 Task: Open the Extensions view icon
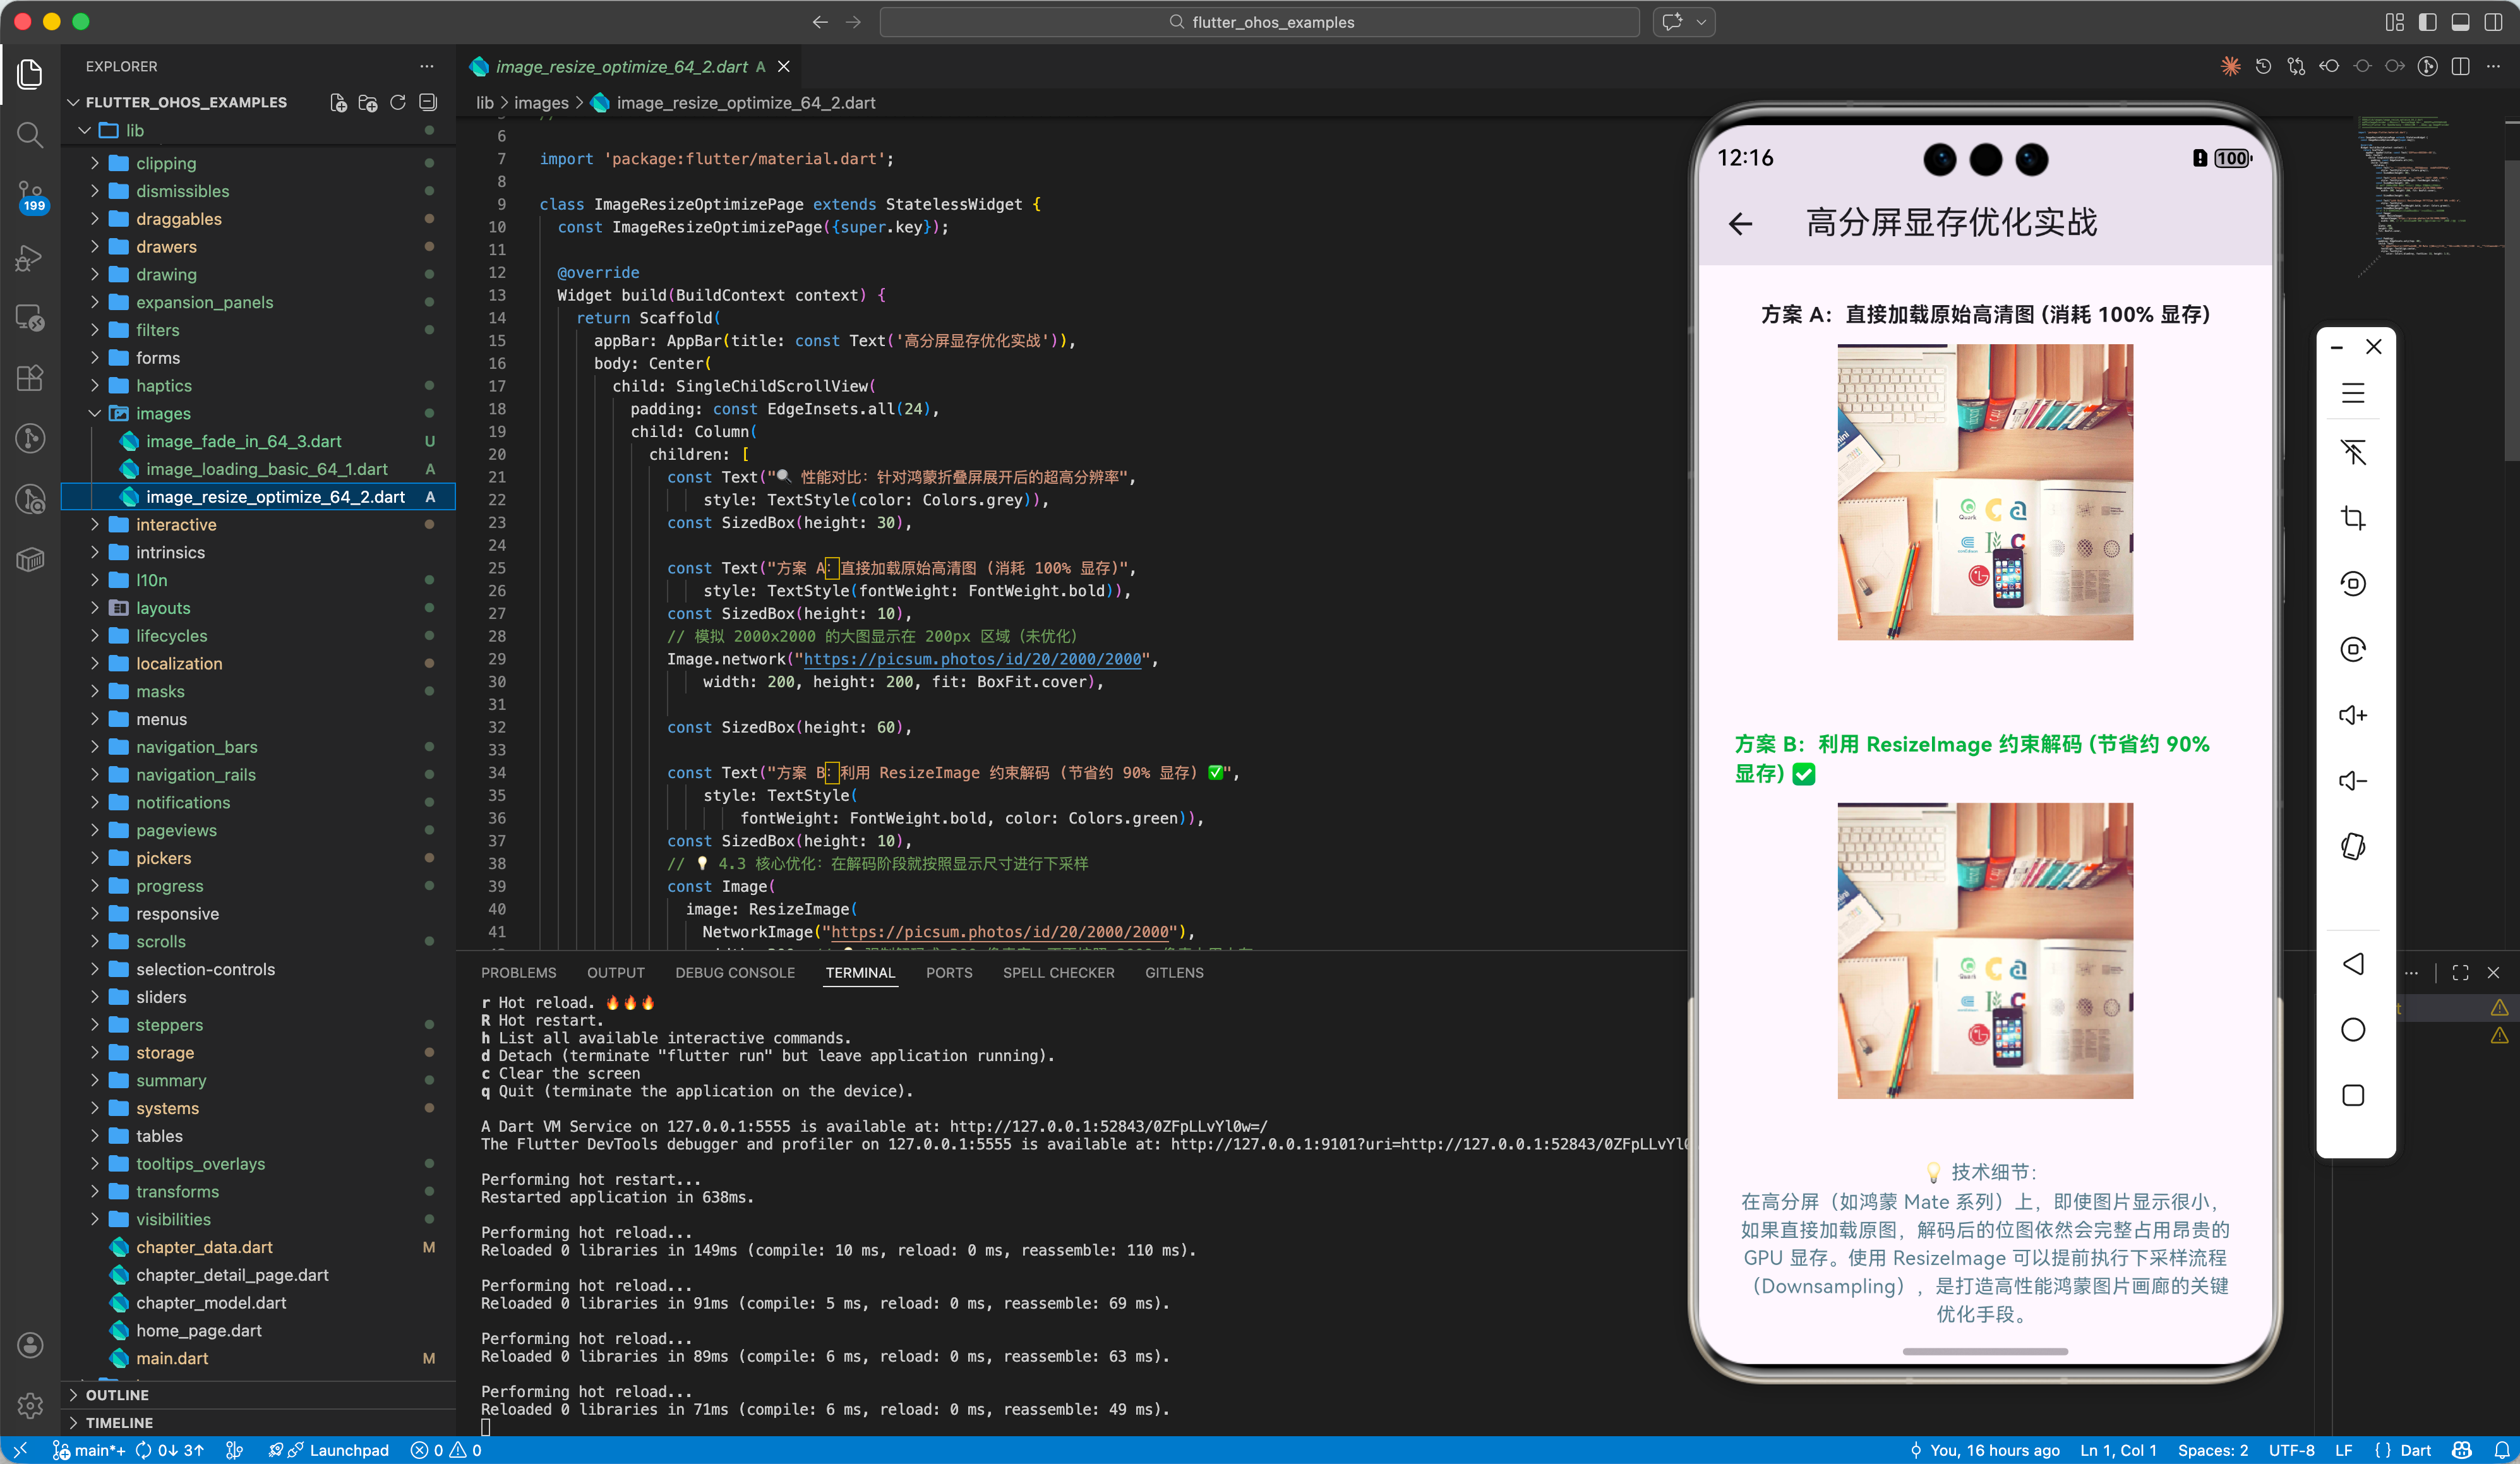click(x=30, y=377)
